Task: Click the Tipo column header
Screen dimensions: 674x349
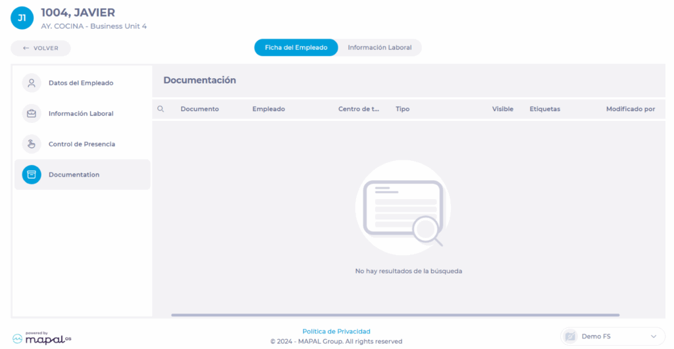Action: [x=402, y=109]
